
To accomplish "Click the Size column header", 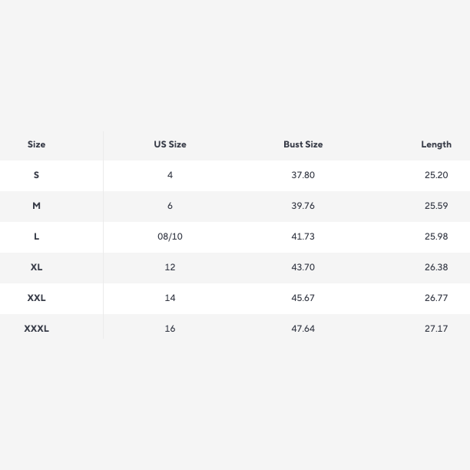I will (36, 144).
